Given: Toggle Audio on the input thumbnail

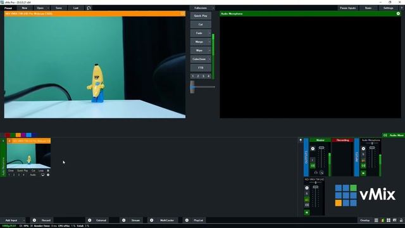Looking at the screenshot, I should pos(33,175).
